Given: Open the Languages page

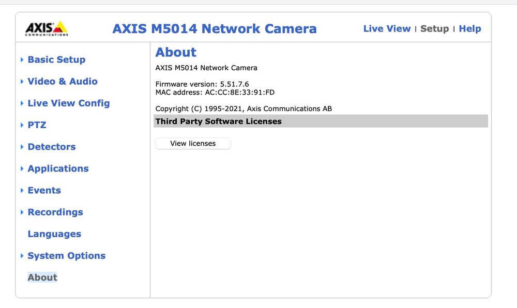Looking at the screenshot, I should pos(54,234).
